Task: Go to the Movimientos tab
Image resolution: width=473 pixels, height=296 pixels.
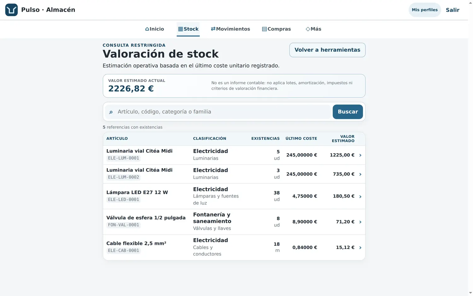Action: (231, 29)
